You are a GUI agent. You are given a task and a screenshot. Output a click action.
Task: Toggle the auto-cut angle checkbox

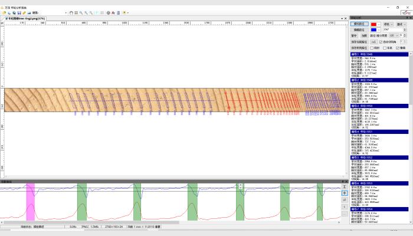[x=381, y=42]
